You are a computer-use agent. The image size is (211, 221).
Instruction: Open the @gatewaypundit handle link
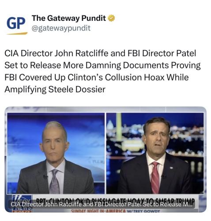(61, 28)
